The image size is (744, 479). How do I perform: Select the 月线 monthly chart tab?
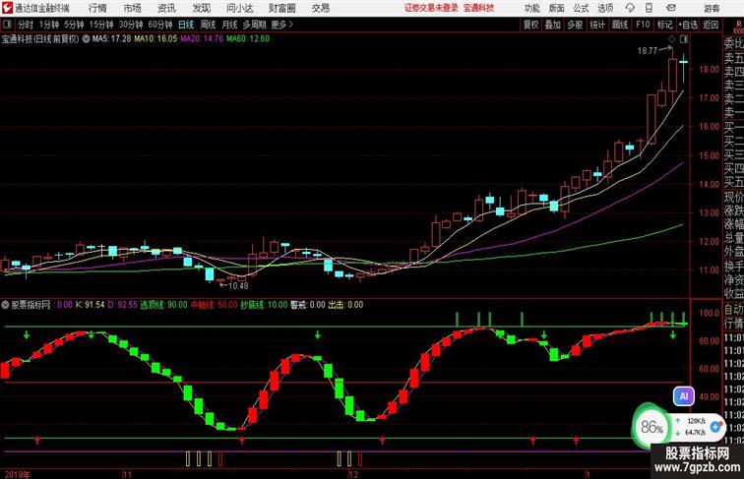(229, 25)
